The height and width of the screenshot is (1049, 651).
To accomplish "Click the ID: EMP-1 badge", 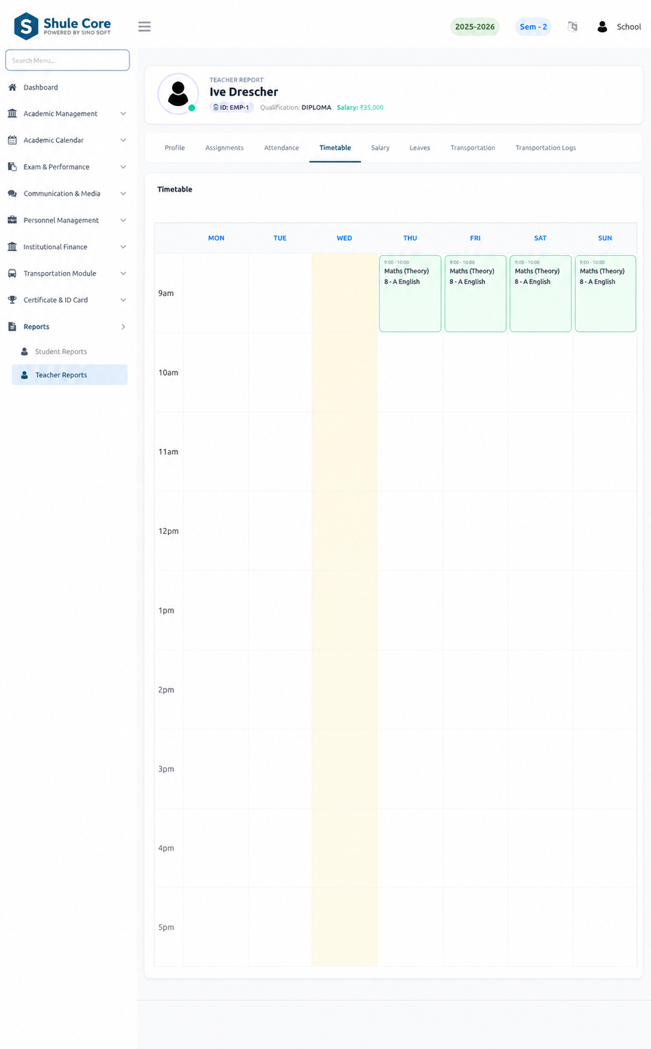I will coord(231,107).
